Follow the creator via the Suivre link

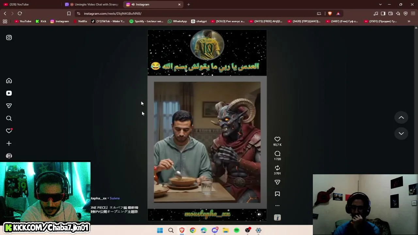(x=115, y=198)
